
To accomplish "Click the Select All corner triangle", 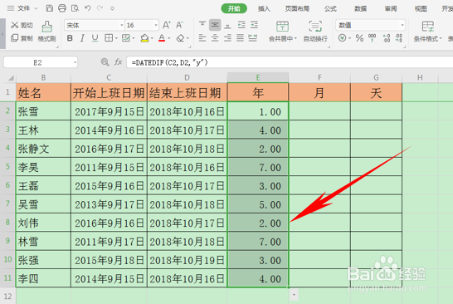I will point(11,78).
